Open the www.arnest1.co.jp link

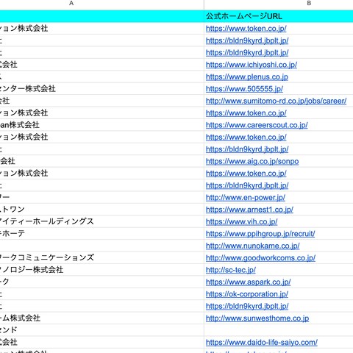pyautogui.click(x=249, y=210)
